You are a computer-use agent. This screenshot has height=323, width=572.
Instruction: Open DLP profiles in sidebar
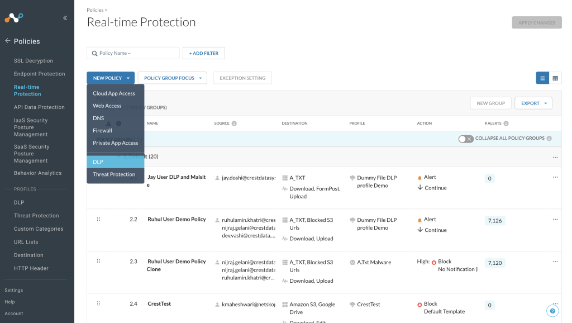click(x=19, y=202)
